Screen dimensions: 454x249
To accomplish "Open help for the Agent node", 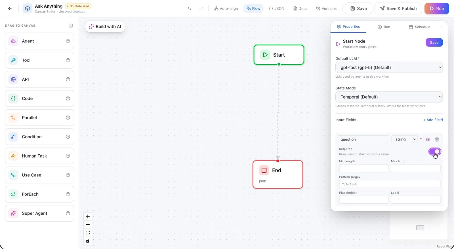I will [x=68, y=41].
